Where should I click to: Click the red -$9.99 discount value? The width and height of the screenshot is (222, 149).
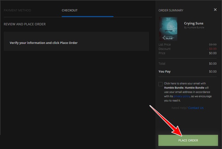pyautogui.click(x=212, y=49)
